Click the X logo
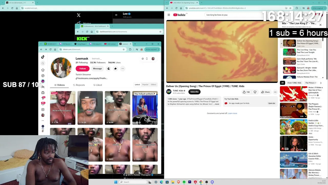Viewport: 328px width, 185px height. pos(79,15)
